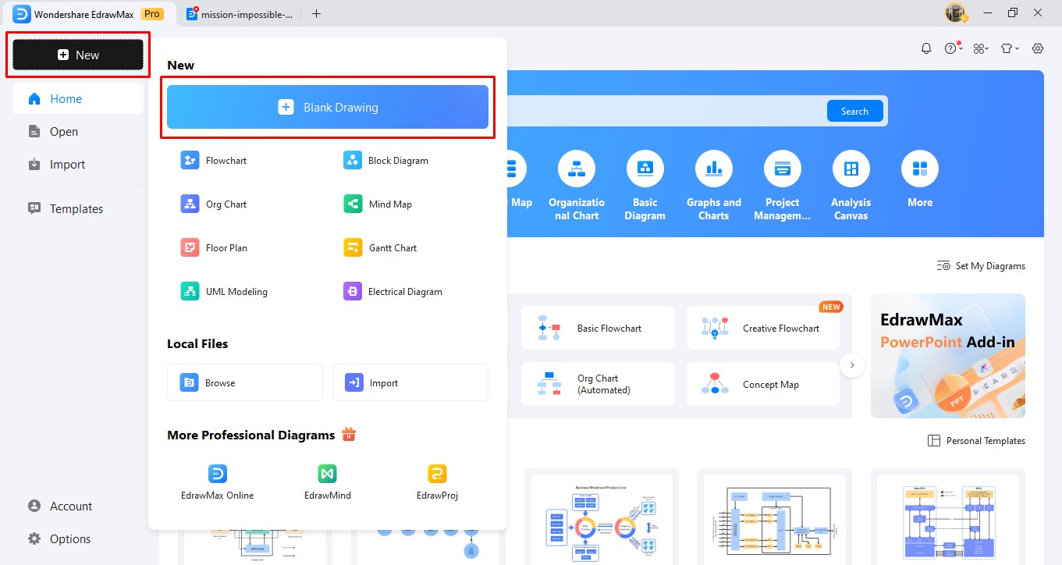Open Graphs and Charts category
This screenshot has width=1062, height=565.
714,186
